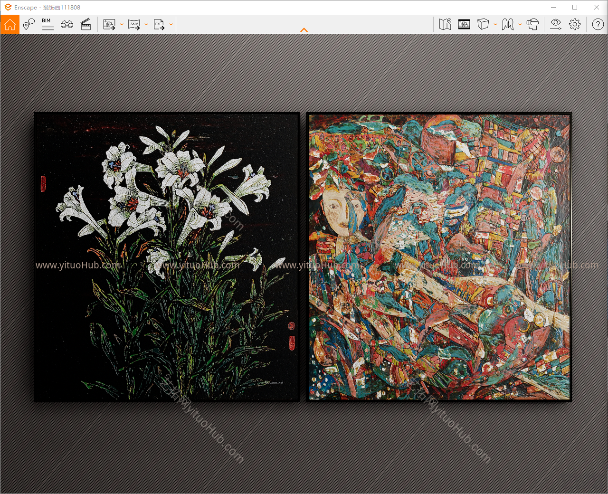
Task: Enable virtual reality headset mode
Action: (533, 24)
